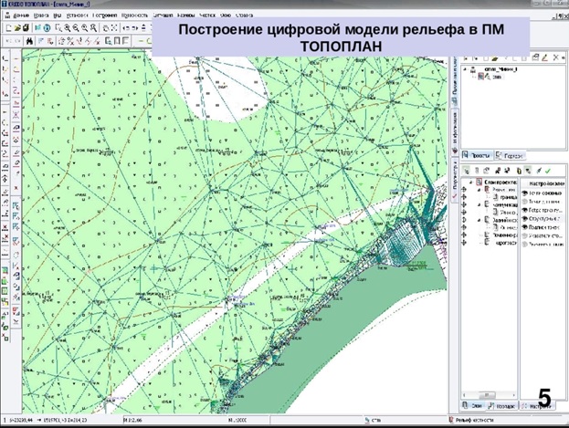Click the Undo icon in second toolbar
This screenshot has width=569, height=428.
tap(9, 41)
